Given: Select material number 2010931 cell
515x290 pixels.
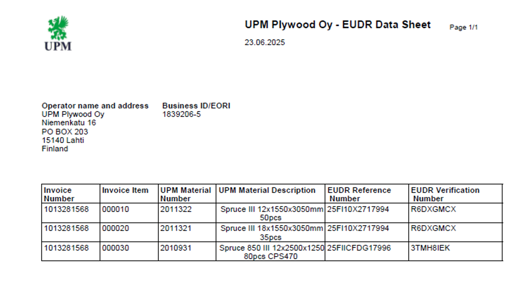Looking at the screenshot, I should pyautogui.click(x=176, y=248).
